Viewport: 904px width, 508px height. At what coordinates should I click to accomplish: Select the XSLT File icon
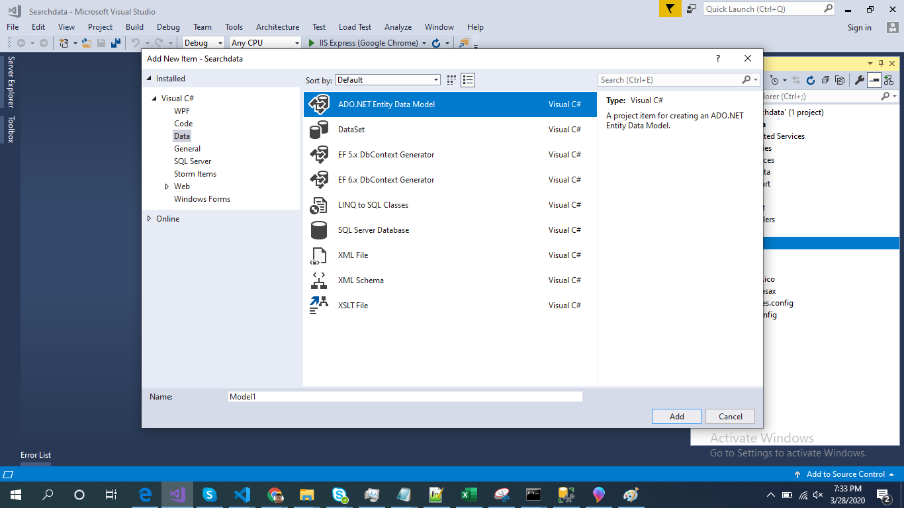tap(319, 306)
